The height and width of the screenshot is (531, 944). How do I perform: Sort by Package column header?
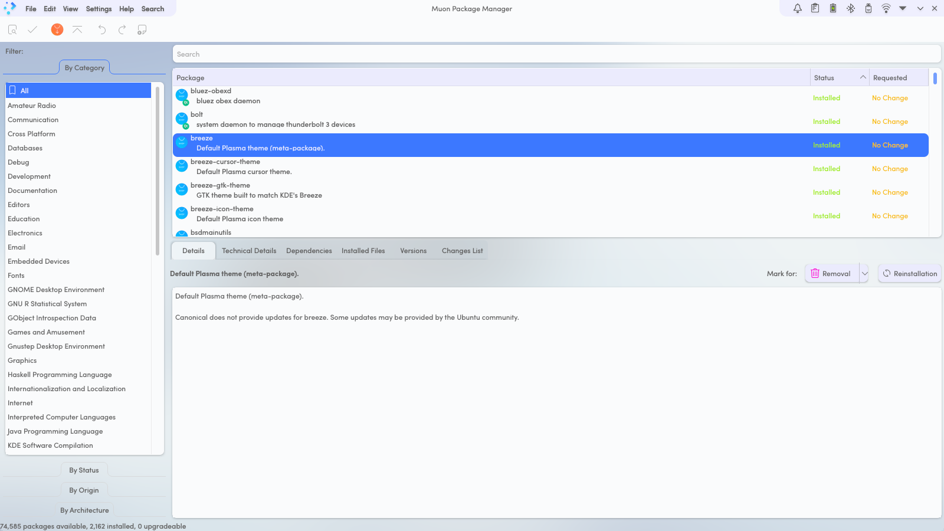(x=491, y=78)
